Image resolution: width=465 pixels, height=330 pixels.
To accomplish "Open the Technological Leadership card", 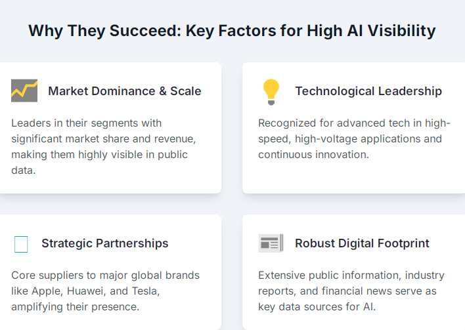I will [x=353, y=128].
